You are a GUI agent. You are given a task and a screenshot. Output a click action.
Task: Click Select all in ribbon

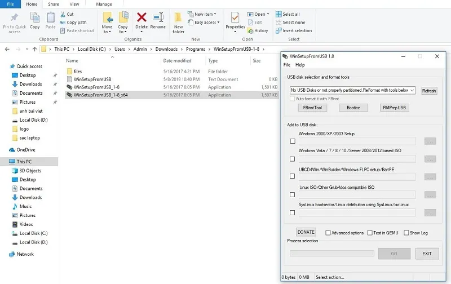(x=288, y=14)
